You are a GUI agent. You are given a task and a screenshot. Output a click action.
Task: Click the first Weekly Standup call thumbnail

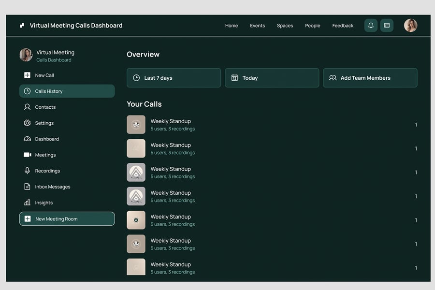coord(136,124)
